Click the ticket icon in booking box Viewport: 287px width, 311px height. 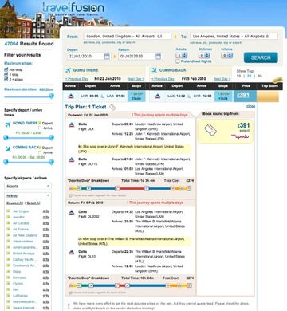click(210, 130)
